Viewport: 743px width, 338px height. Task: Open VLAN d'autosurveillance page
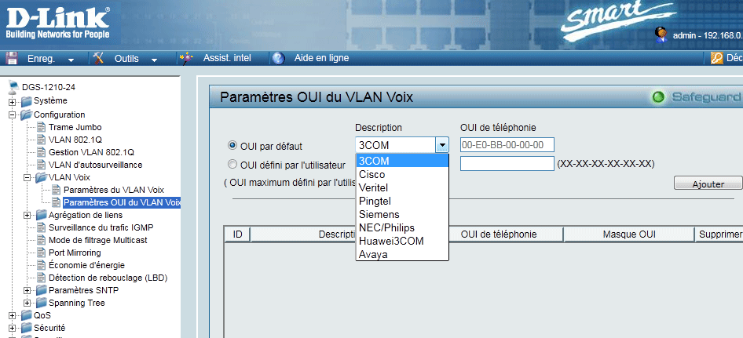95,165
